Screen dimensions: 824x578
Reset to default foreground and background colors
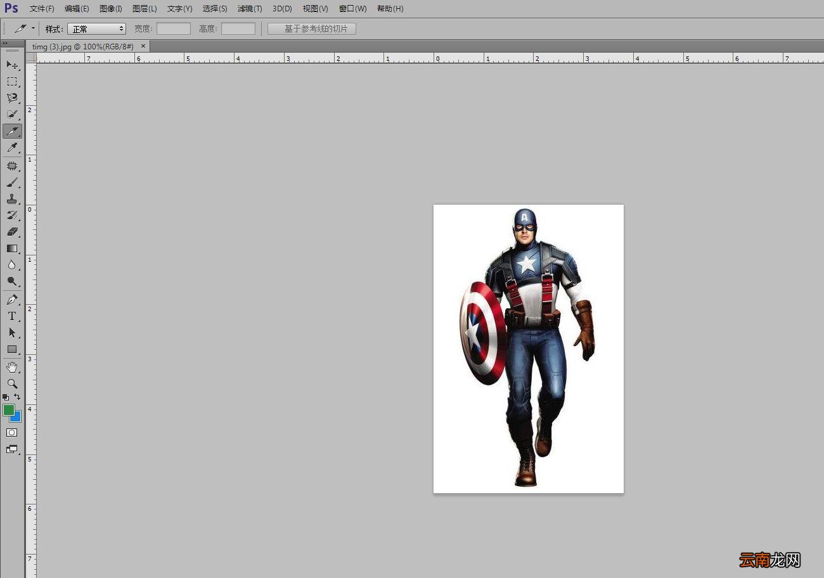pos(6,397)
